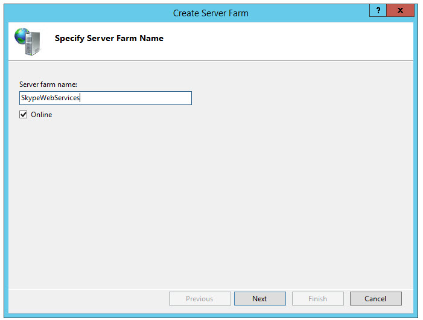Close the Create Server Farm dialog
Screen dimensions: 423x320
(400, 11)
